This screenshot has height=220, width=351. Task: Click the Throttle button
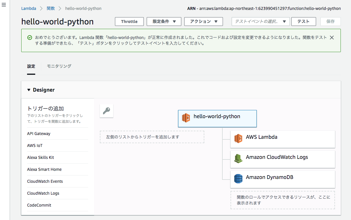coord(129,22)
